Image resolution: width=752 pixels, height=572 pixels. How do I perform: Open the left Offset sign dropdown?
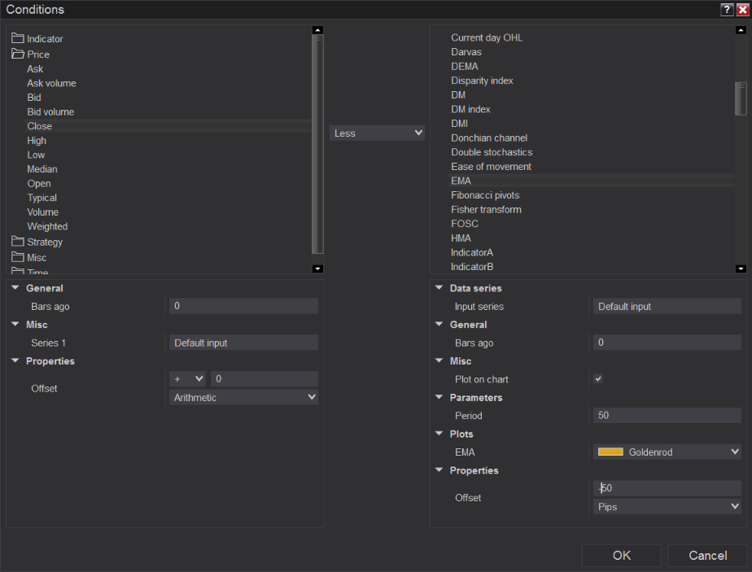tap(187, 379)
